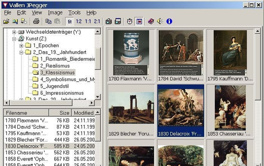This screenshot has width=264, height=166.
Task: Click the network drive connect icon
Action: pos(24,21)
